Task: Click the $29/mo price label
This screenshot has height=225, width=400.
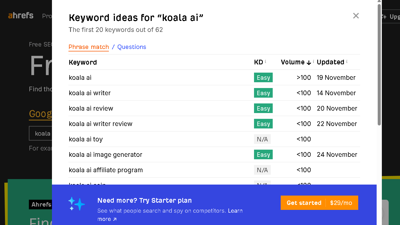Action: (x=341, y=203)
